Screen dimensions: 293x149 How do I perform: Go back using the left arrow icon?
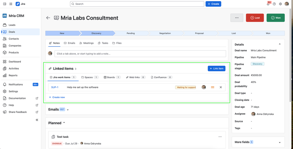pos(48,18)
